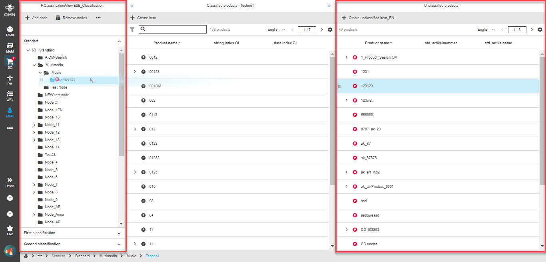Open the PM module icon
This screenshot has height=262, width=546.
(10, 80)
